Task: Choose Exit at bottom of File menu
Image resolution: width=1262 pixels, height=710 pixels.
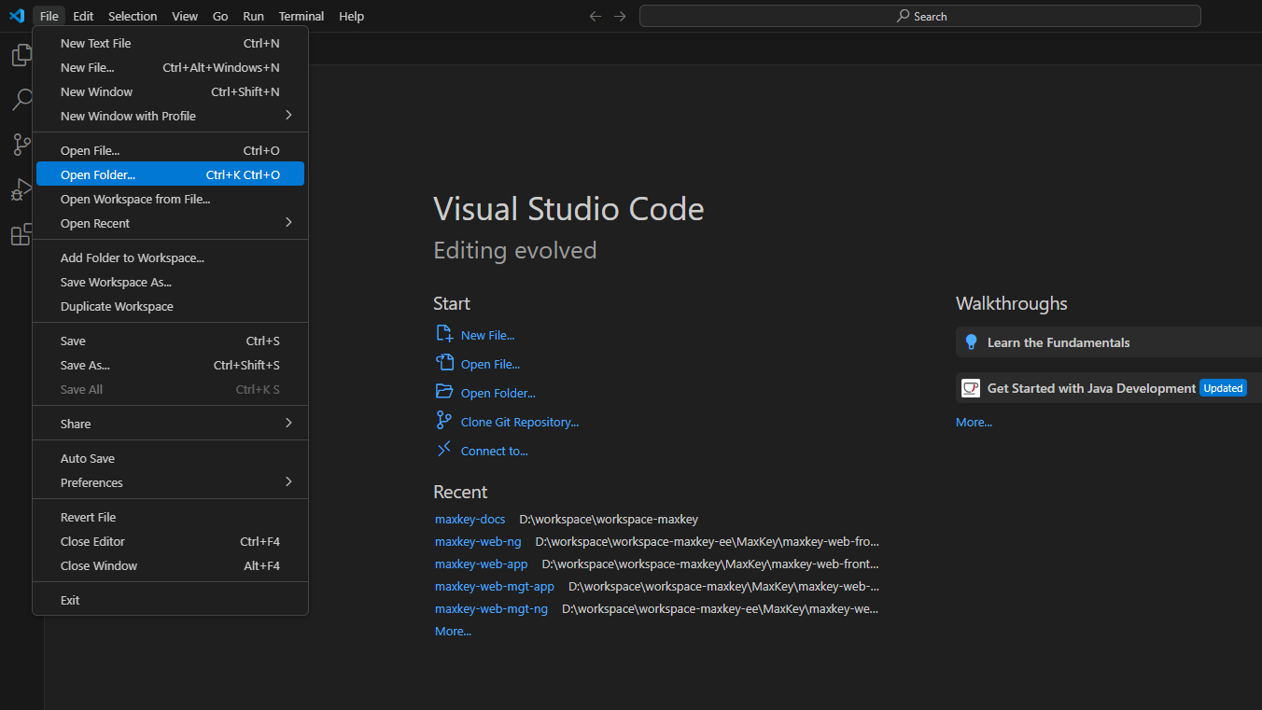Action: coord(170,600)
